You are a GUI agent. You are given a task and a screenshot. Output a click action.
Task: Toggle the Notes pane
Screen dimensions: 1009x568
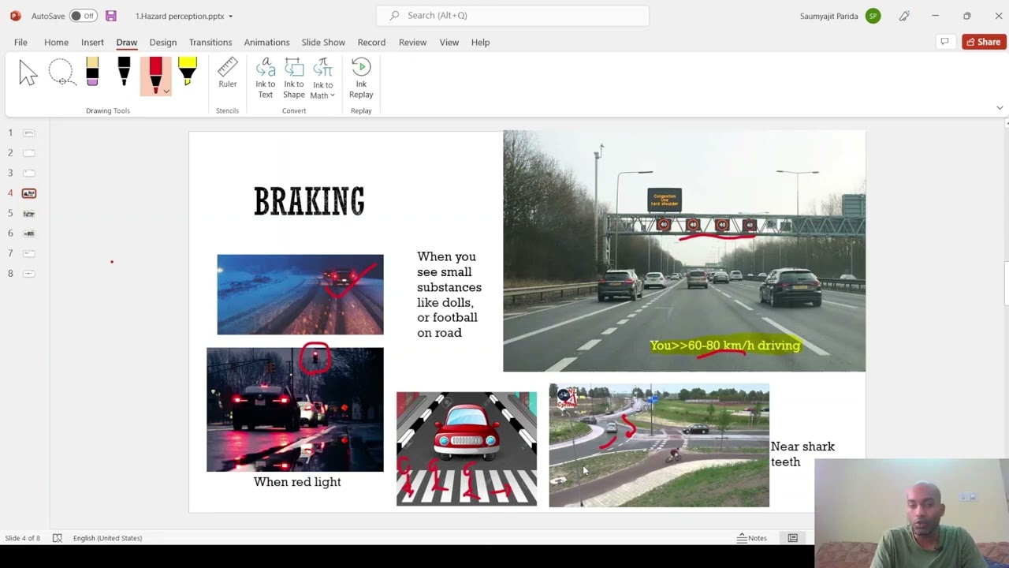[751, 538]
